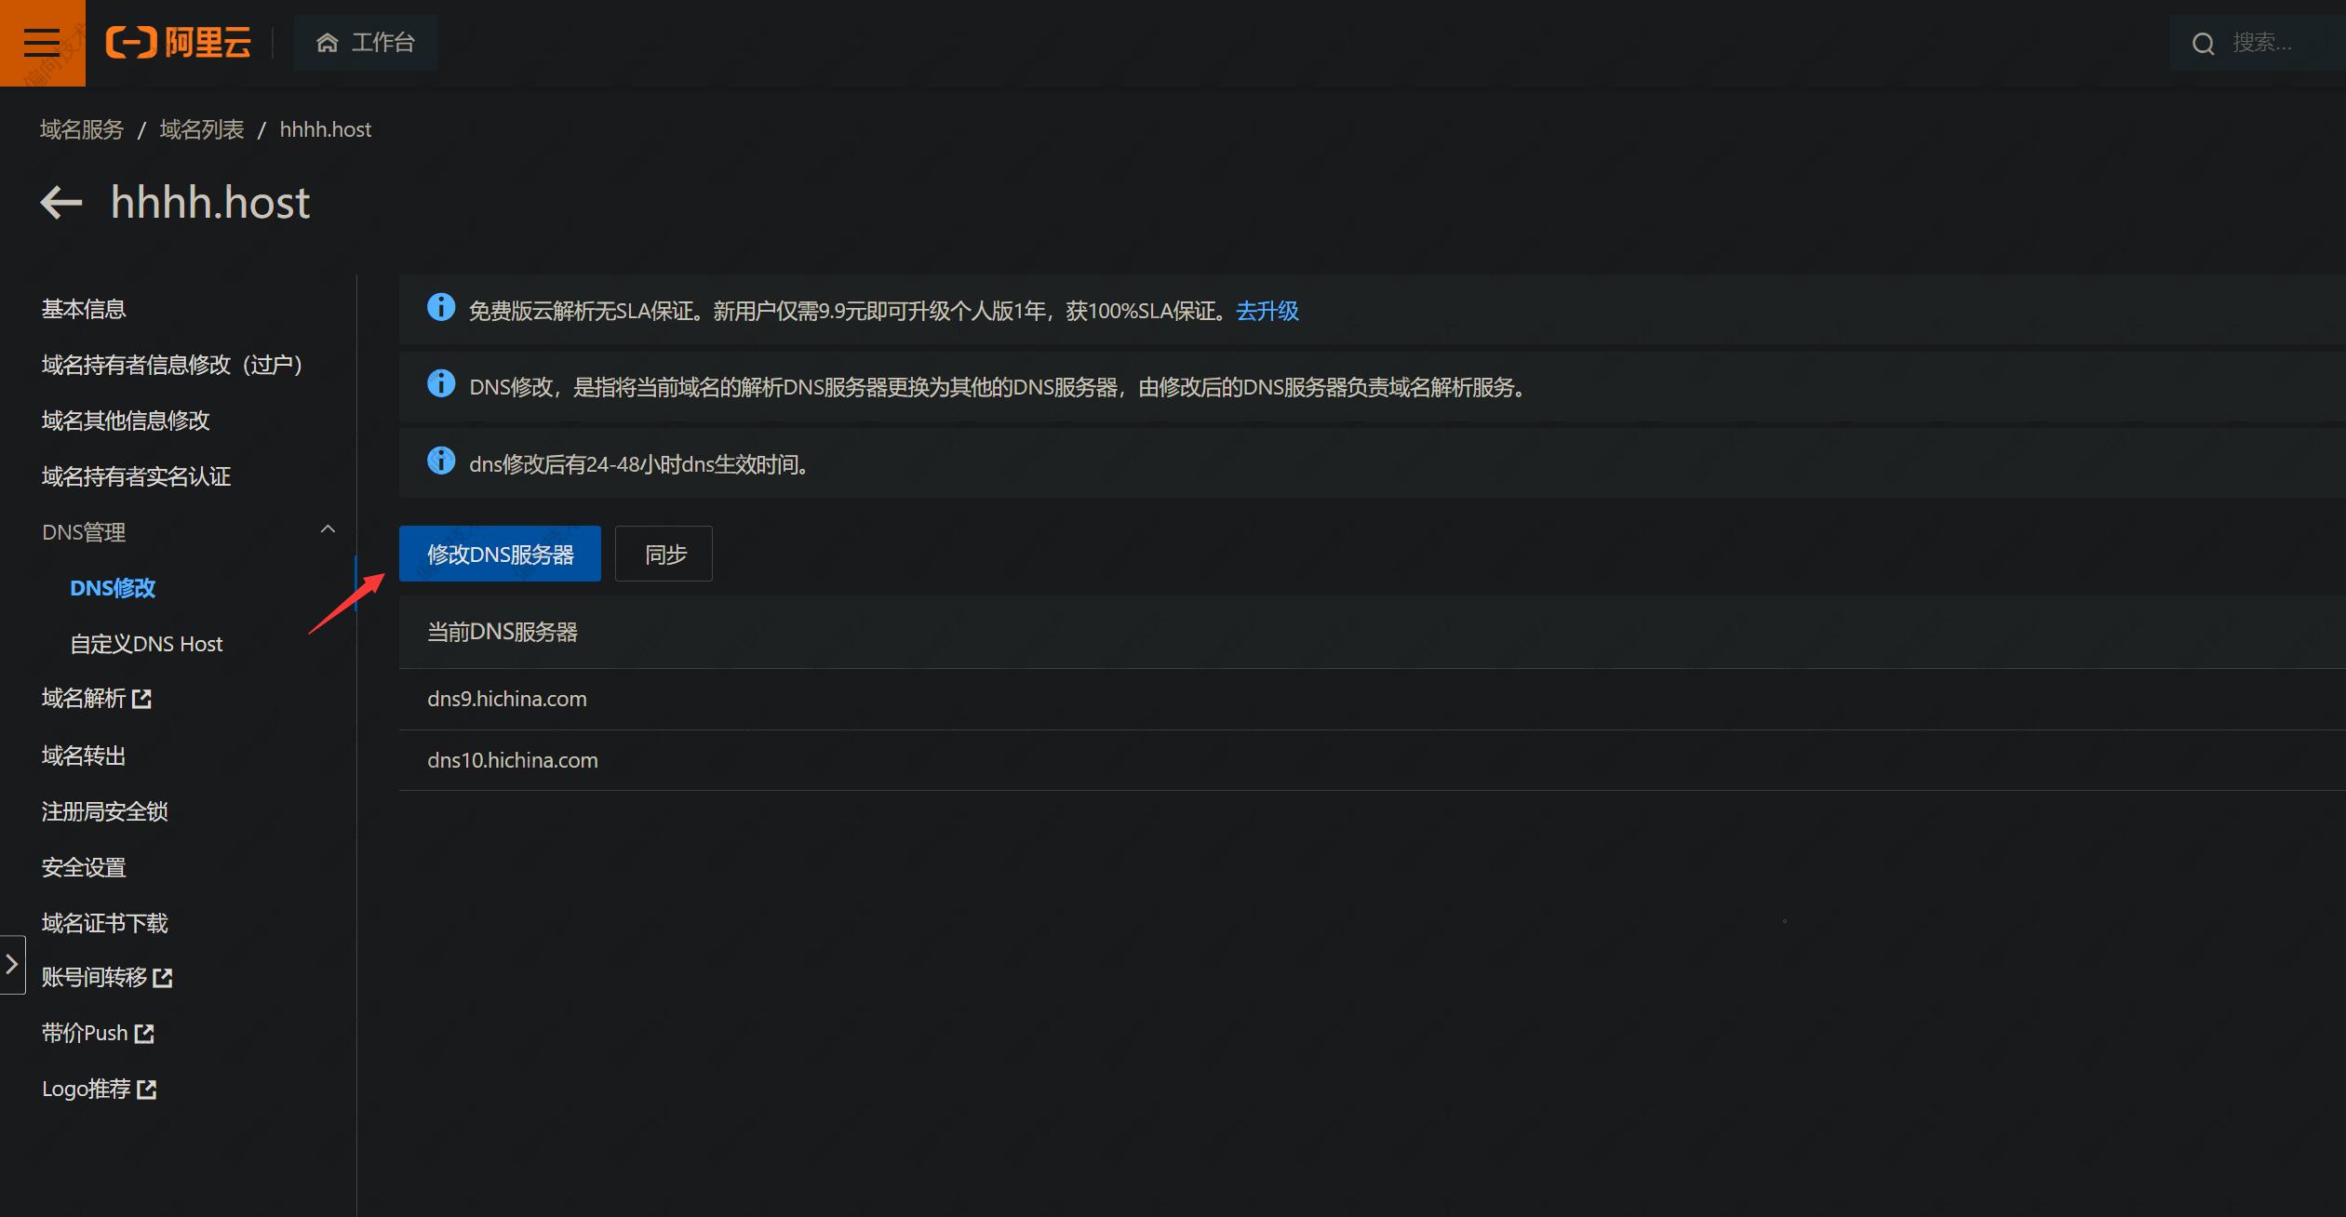This screenshot has height=1217, width=2346.
Task: Click 修改DNS服务器 button
Action: (x=500, y=554)
